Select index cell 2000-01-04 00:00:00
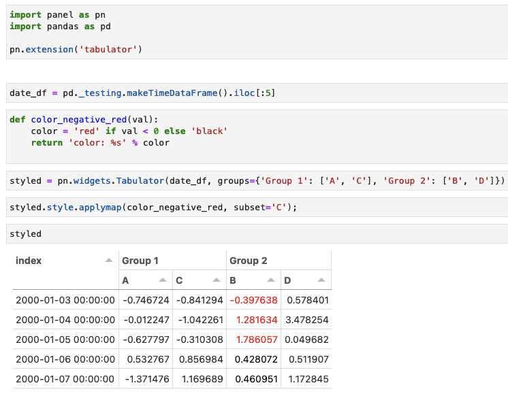Screen dimensions: 508x396 tap(65, 320)
